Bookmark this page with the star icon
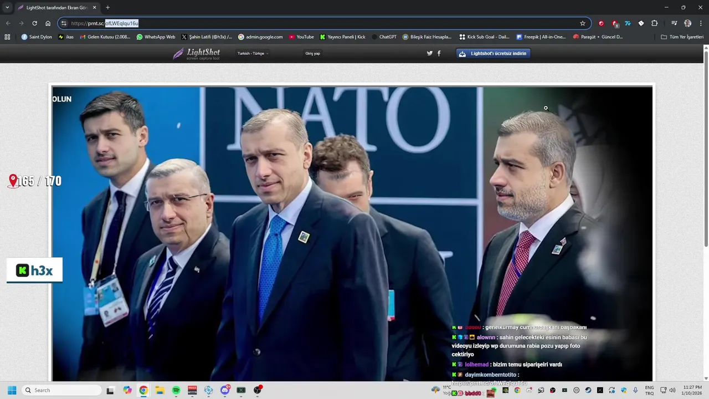 (x=583, y=23)
